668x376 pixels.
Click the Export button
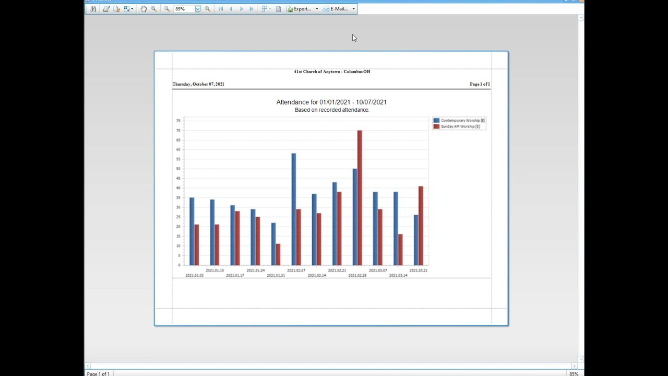pyautogui.click(x=299, y=9)
